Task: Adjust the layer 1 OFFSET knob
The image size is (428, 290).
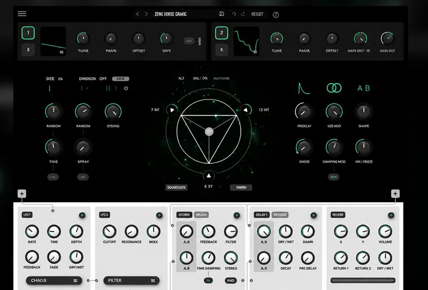Action: [139, 39]
